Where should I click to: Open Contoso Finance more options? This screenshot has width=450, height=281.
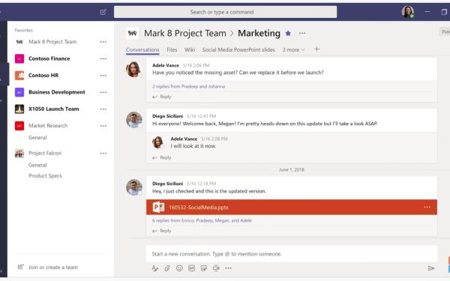103,58
